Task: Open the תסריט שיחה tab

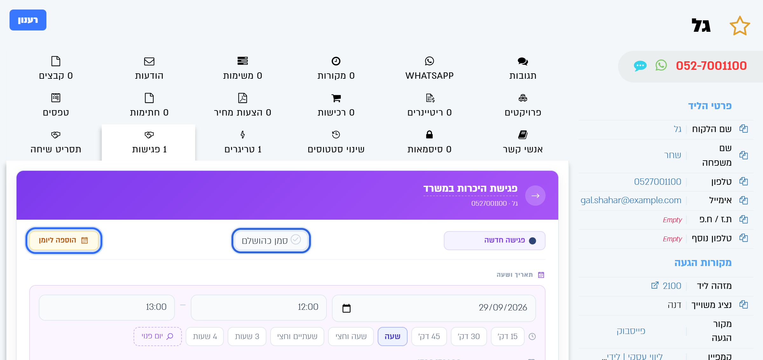Action: (56, 142)
